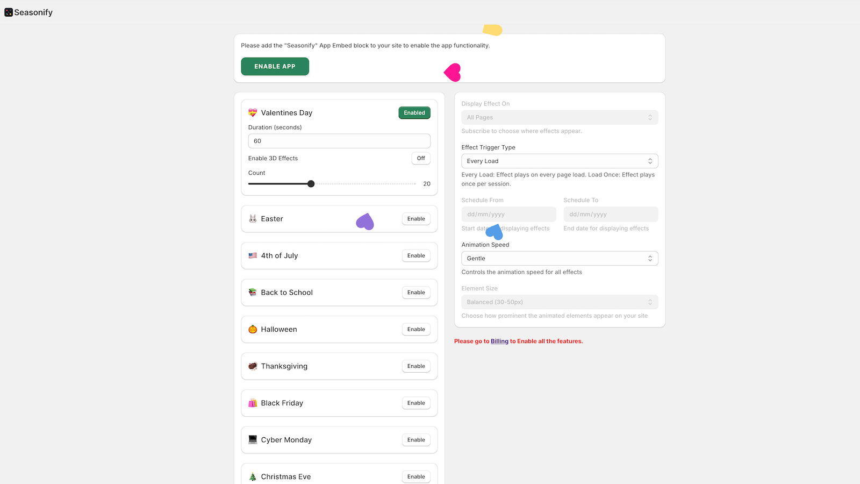Adjust the Count slider
The image size is (860, 484).
pos(311,183)
